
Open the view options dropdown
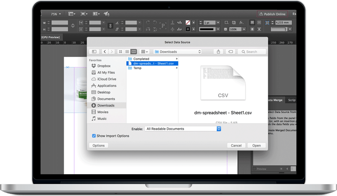pyautogui.click(x=72, y=14)
